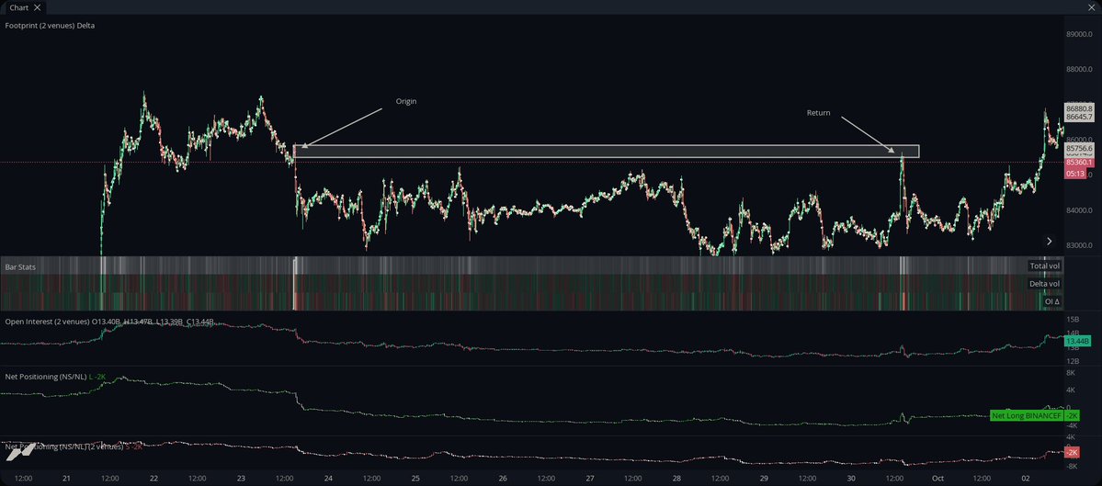The image size is (1102, 486).
Task: Open the Open Interest (2 venues) indicator label
Action: coord(47,321)
